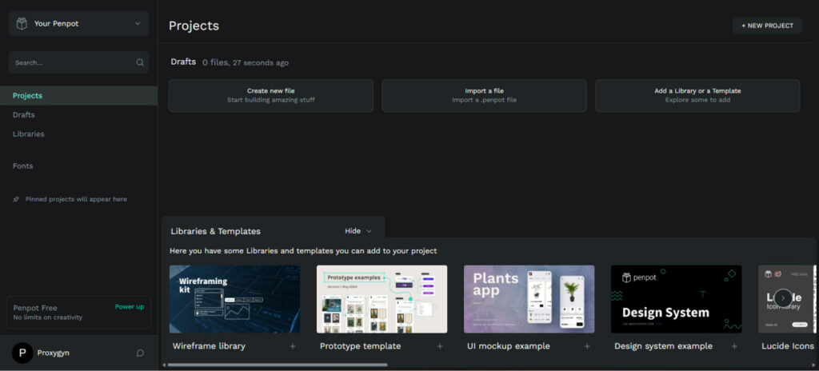
Task: Open the Prototype examples thumbnail
Action: click(x=382, y=299)
